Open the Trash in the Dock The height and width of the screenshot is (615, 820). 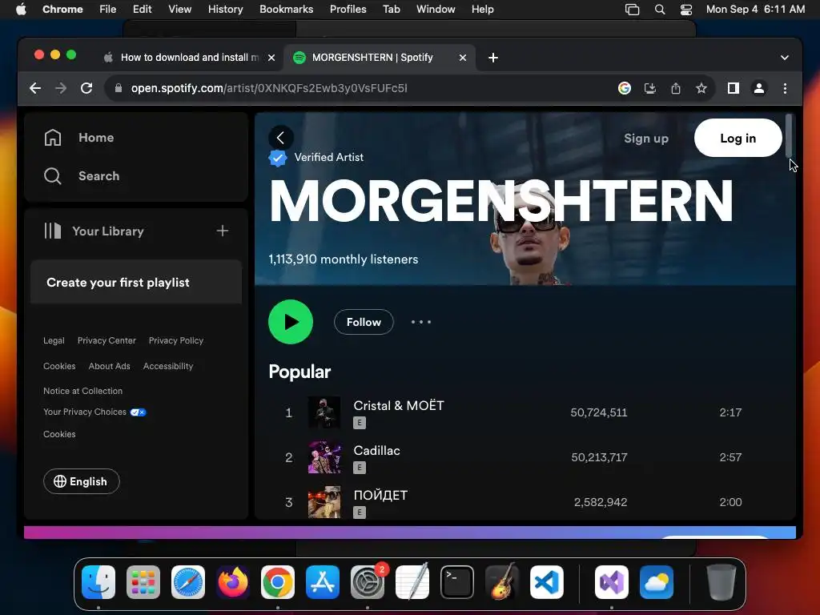click(x=722, y=582)
